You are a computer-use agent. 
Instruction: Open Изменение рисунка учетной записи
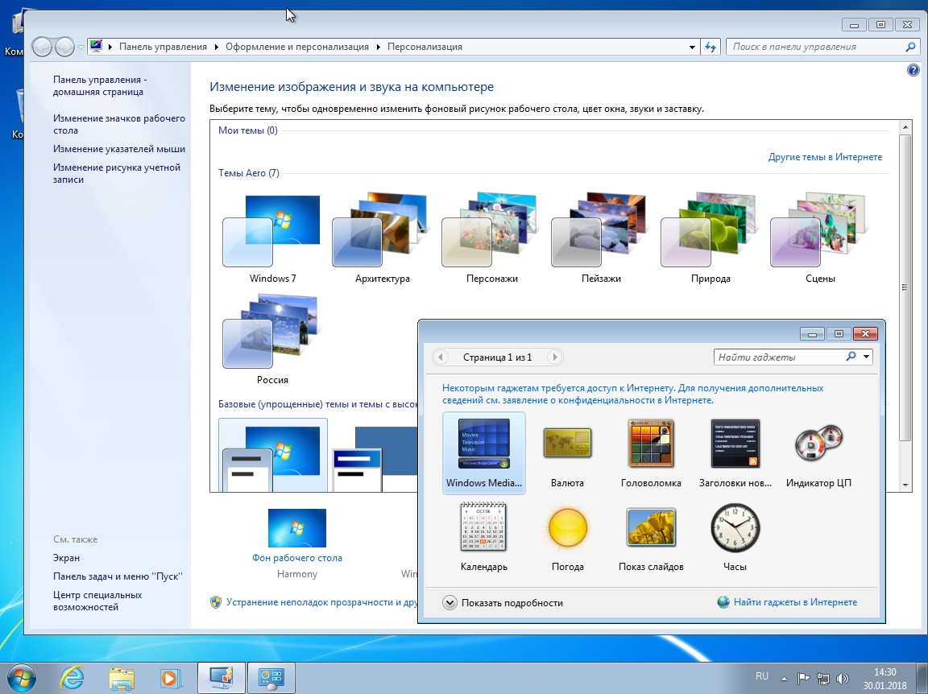[117, 173]
